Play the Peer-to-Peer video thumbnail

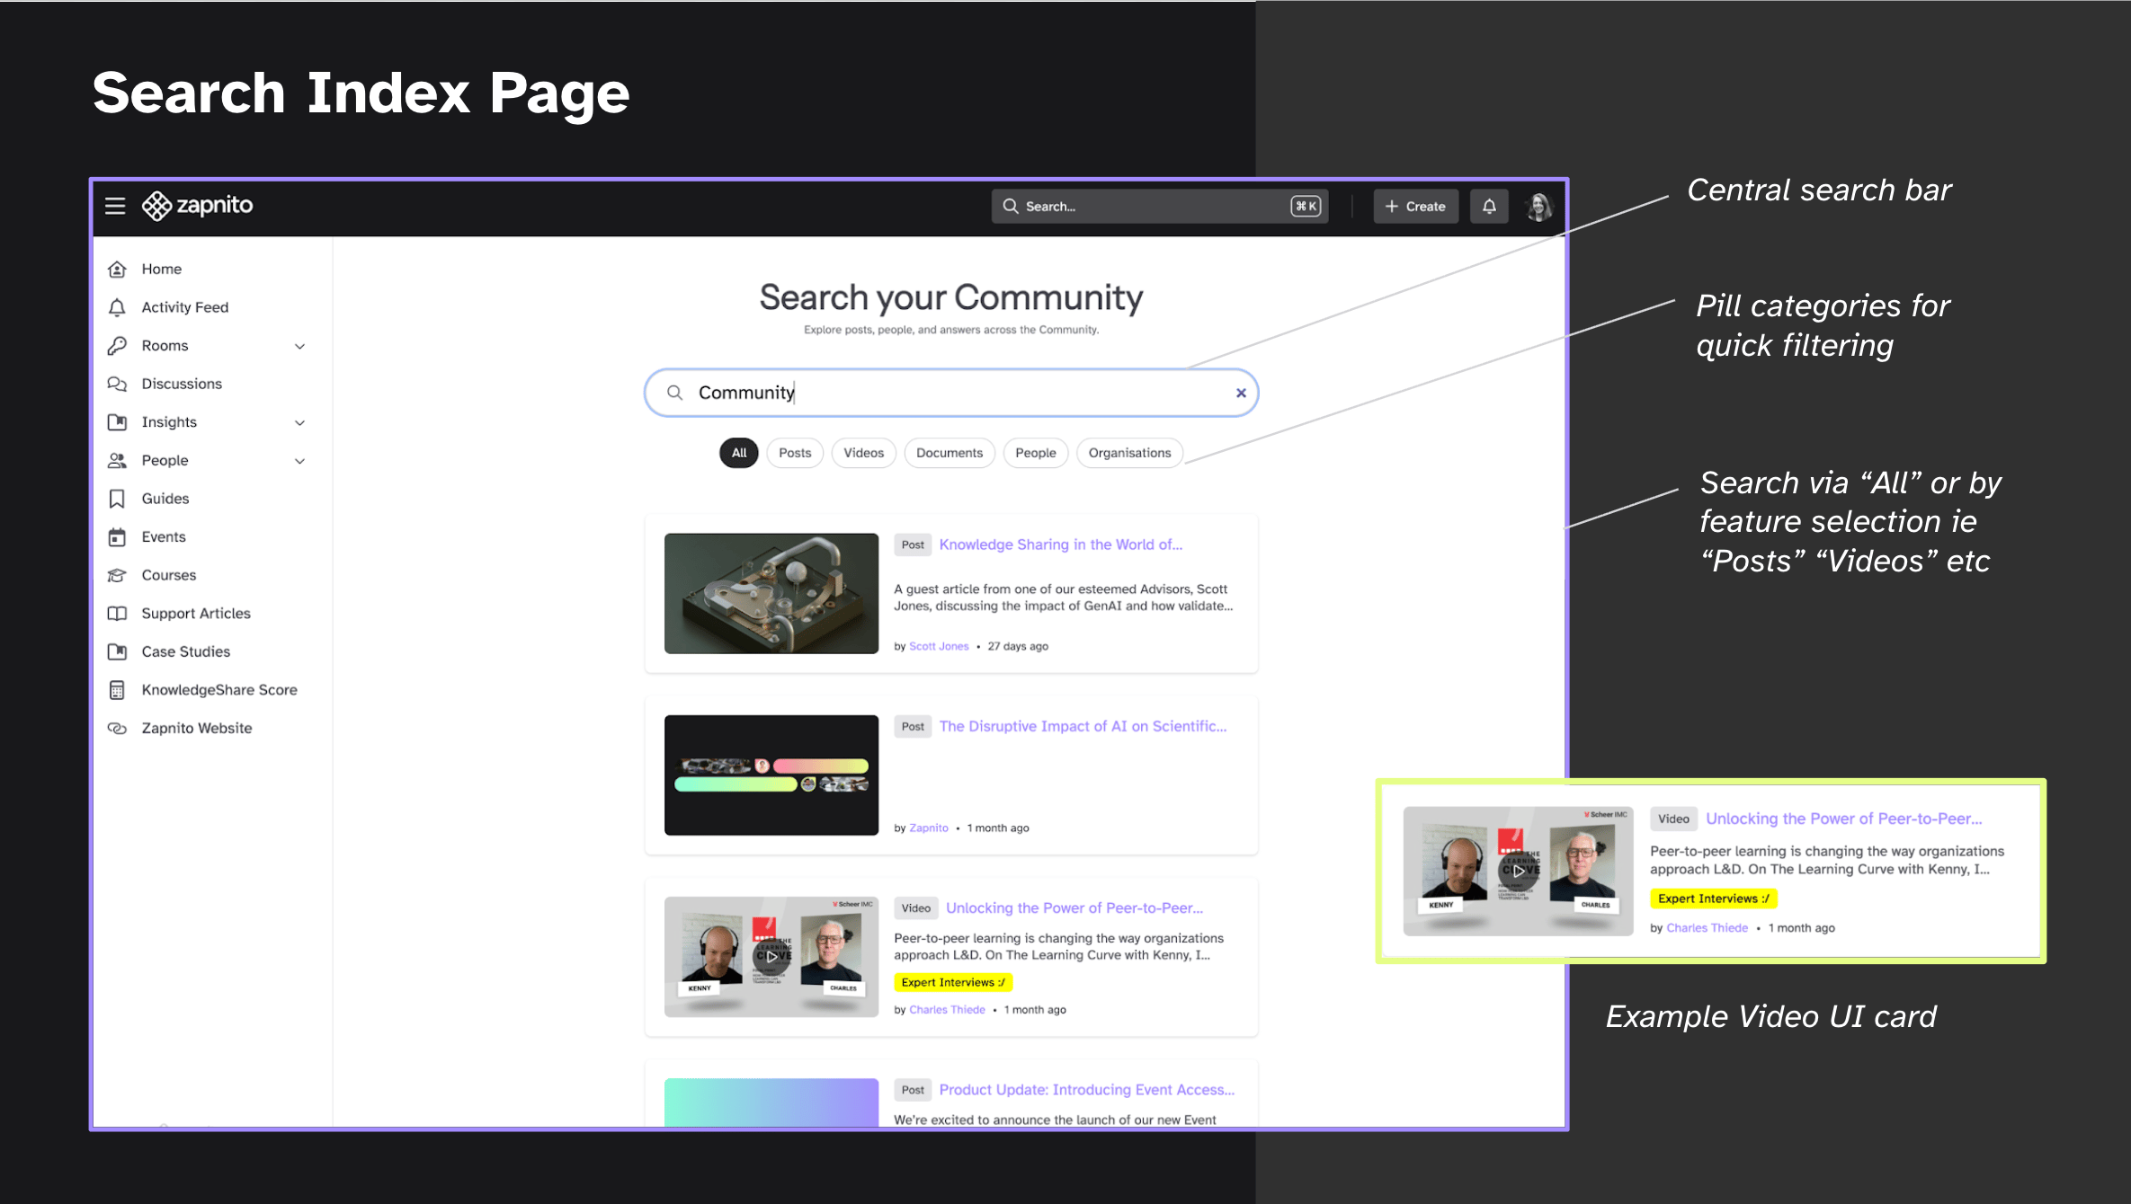pyautogui.click(x=771, y=956)
